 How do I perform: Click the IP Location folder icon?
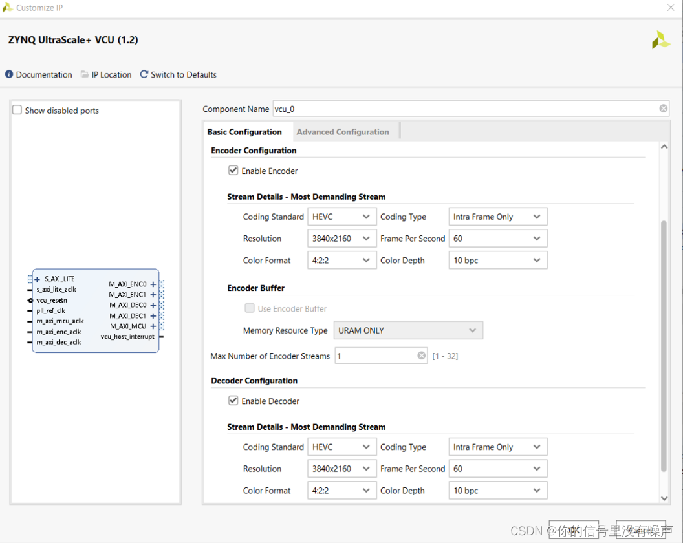[x=85, y=74]
